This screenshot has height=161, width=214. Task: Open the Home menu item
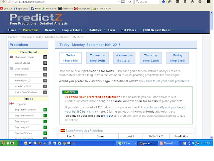click(x=12, y=30)
